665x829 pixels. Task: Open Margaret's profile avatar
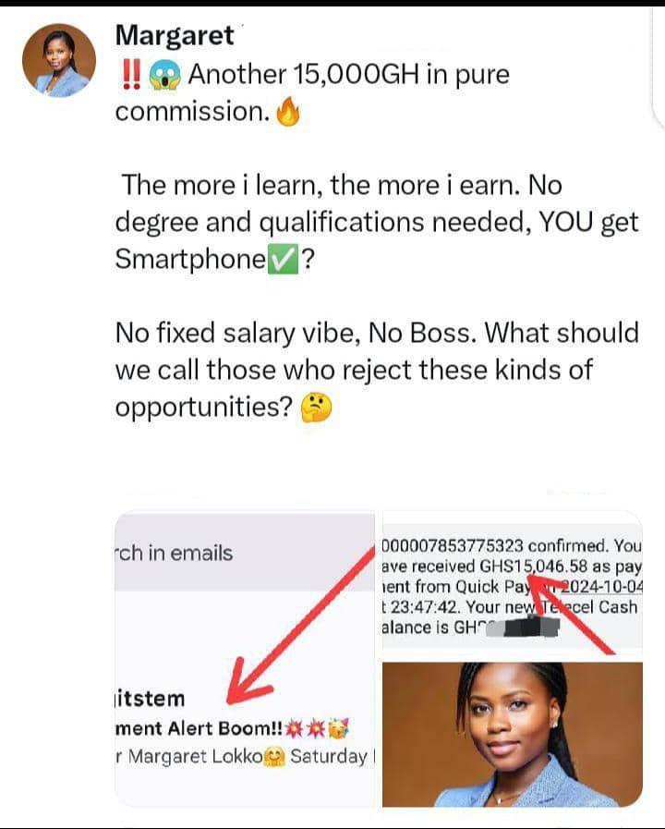pos(59,60)
